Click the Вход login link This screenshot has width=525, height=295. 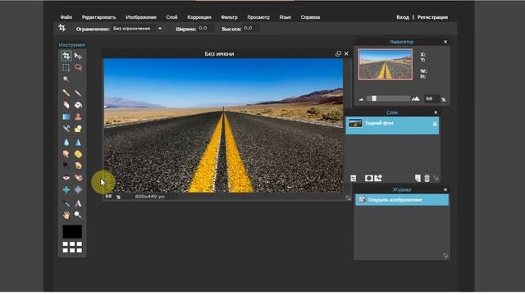(403, 17)
